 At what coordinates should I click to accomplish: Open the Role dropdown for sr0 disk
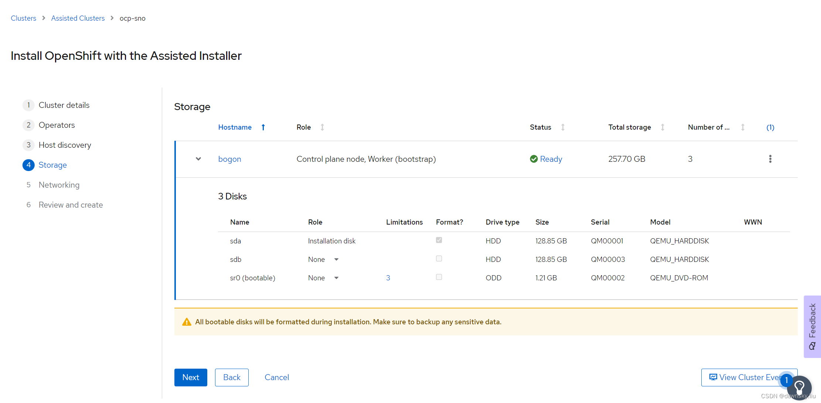(323, 278)
